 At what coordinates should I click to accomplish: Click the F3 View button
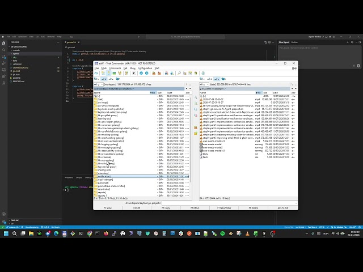[108, 208]
